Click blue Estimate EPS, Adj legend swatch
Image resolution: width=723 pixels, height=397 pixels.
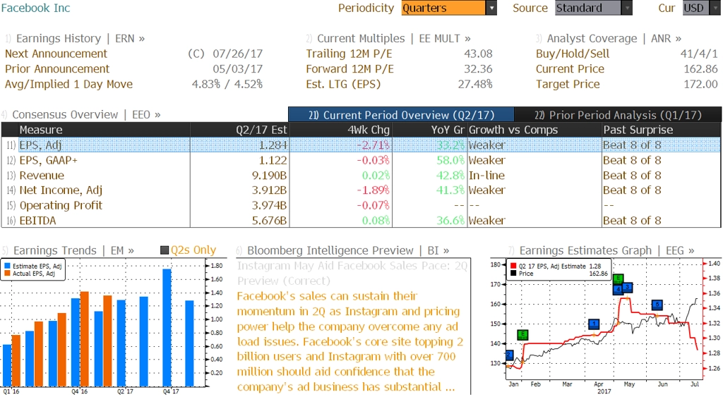click(x=7, y=267)
